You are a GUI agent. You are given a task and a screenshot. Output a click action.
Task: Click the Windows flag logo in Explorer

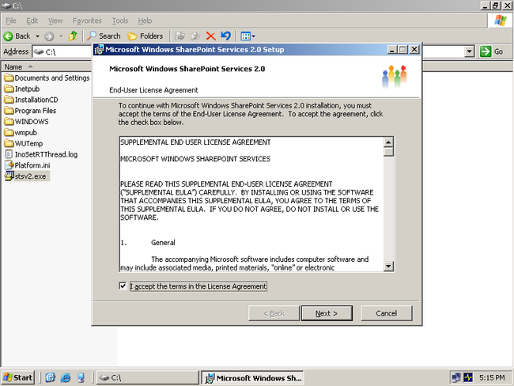click(x=500, y=21)
